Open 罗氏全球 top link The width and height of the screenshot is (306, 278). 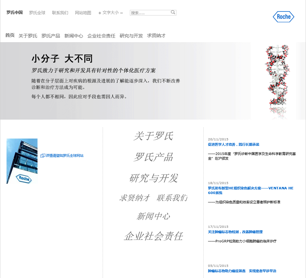tap(37, 13)
